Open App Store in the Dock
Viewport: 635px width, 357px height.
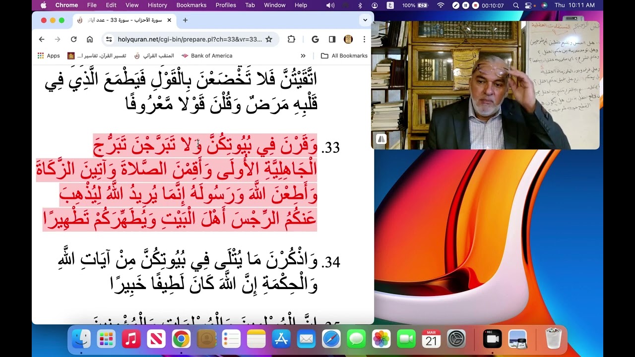click(281, 339)
